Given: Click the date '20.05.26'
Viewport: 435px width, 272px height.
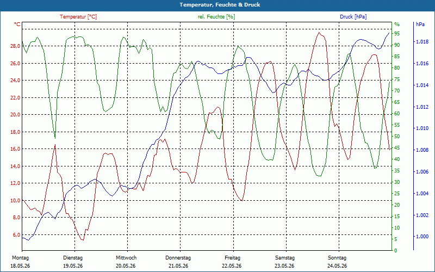Looking at the screenshot, I should [x=126, y=266].
